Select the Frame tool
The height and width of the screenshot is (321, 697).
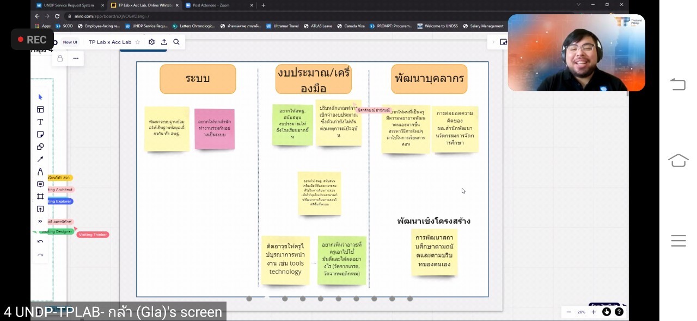tap(40, 197)
